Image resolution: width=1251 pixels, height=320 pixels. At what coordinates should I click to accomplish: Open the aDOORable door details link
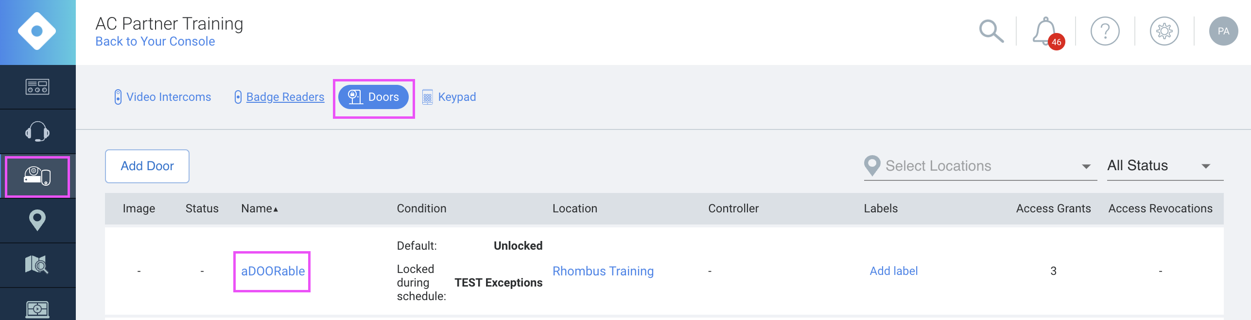(272, 271)
